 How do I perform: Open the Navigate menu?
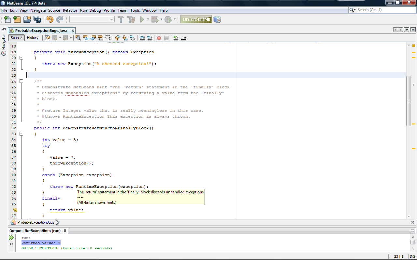38,10
